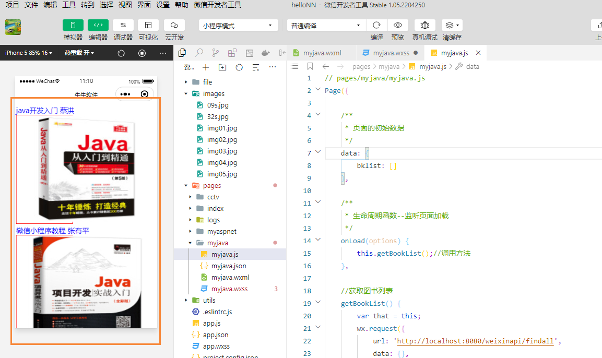
Task: Click the simulator capsule menu dots button
Action: (x=125, y=94)
